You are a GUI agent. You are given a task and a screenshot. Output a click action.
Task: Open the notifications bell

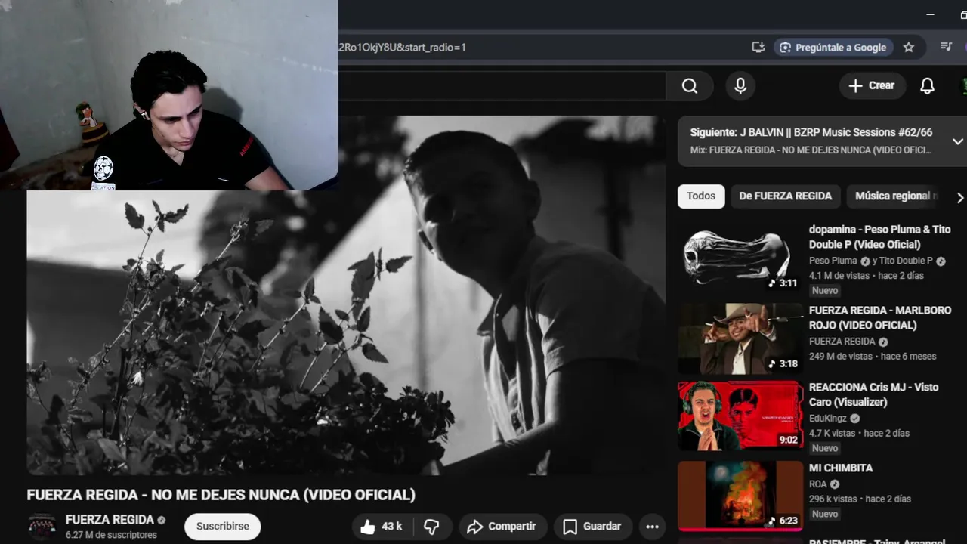coord(927,86)
